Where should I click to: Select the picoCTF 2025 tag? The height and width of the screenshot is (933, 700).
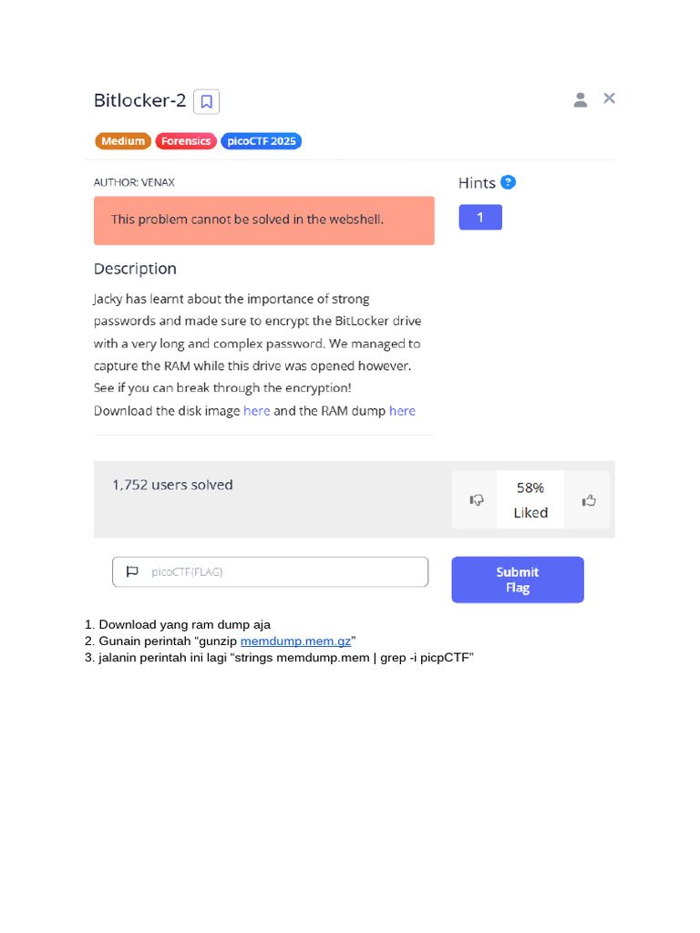click(x=262, y=141)
